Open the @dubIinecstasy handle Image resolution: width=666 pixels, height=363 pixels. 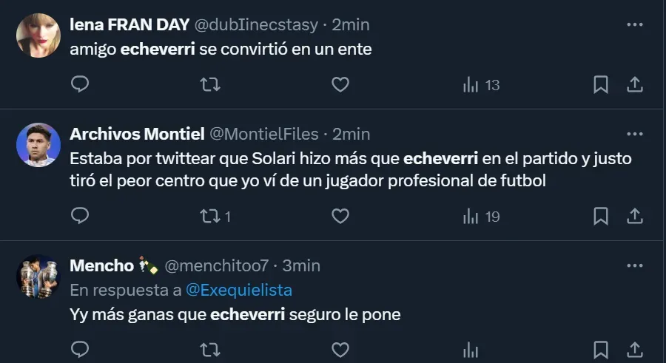coord(255,24)
